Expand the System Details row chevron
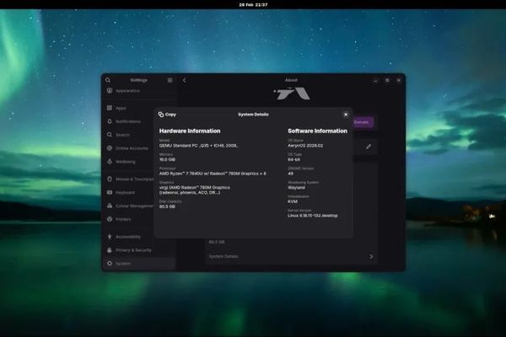 point(371,256)
